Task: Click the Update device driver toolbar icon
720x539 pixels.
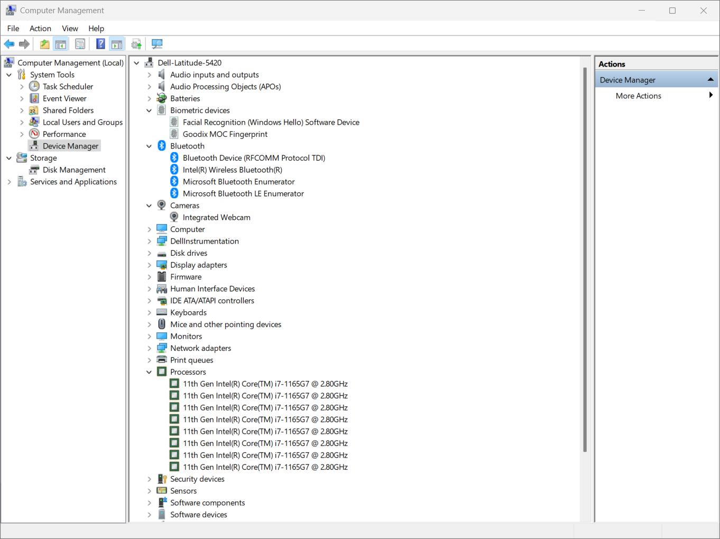Action: click(x=136, y=44)
